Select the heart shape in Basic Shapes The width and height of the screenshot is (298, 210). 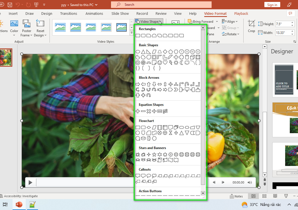pos(165,63)
